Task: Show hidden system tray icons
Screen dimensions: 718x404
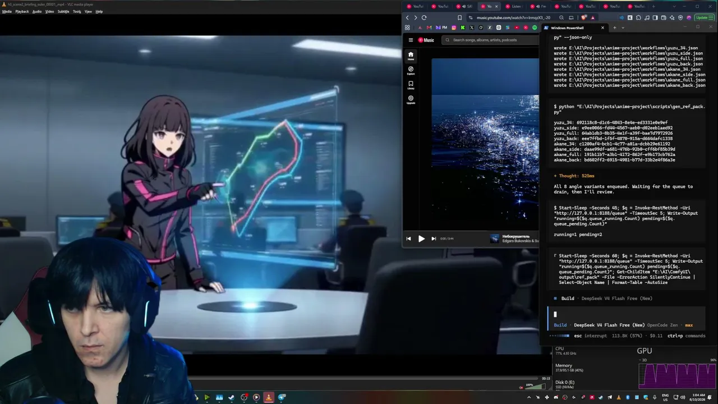Action: (x=528, y=397)
